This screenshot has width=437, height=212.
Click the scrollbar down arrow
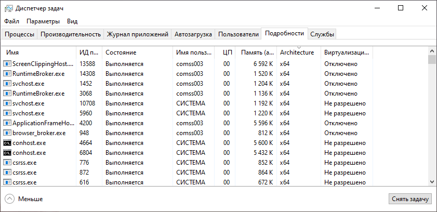click(x=432, y=180)
